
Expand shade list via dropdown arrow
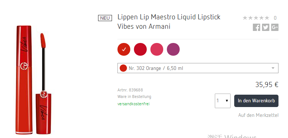click(x=273, y=68)
